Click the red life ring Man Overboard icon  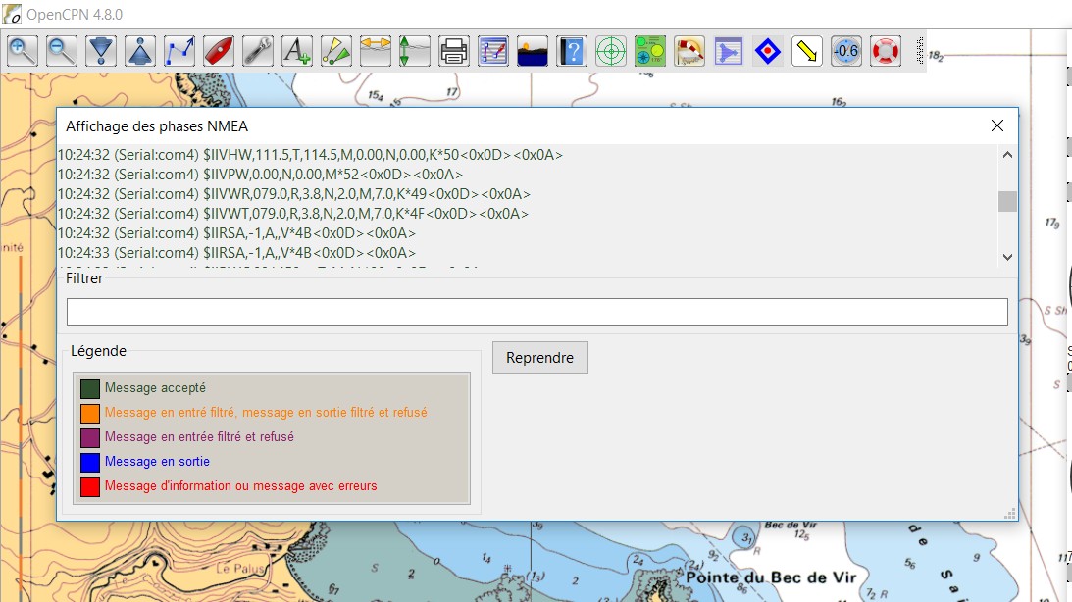[x=885, y=51]
